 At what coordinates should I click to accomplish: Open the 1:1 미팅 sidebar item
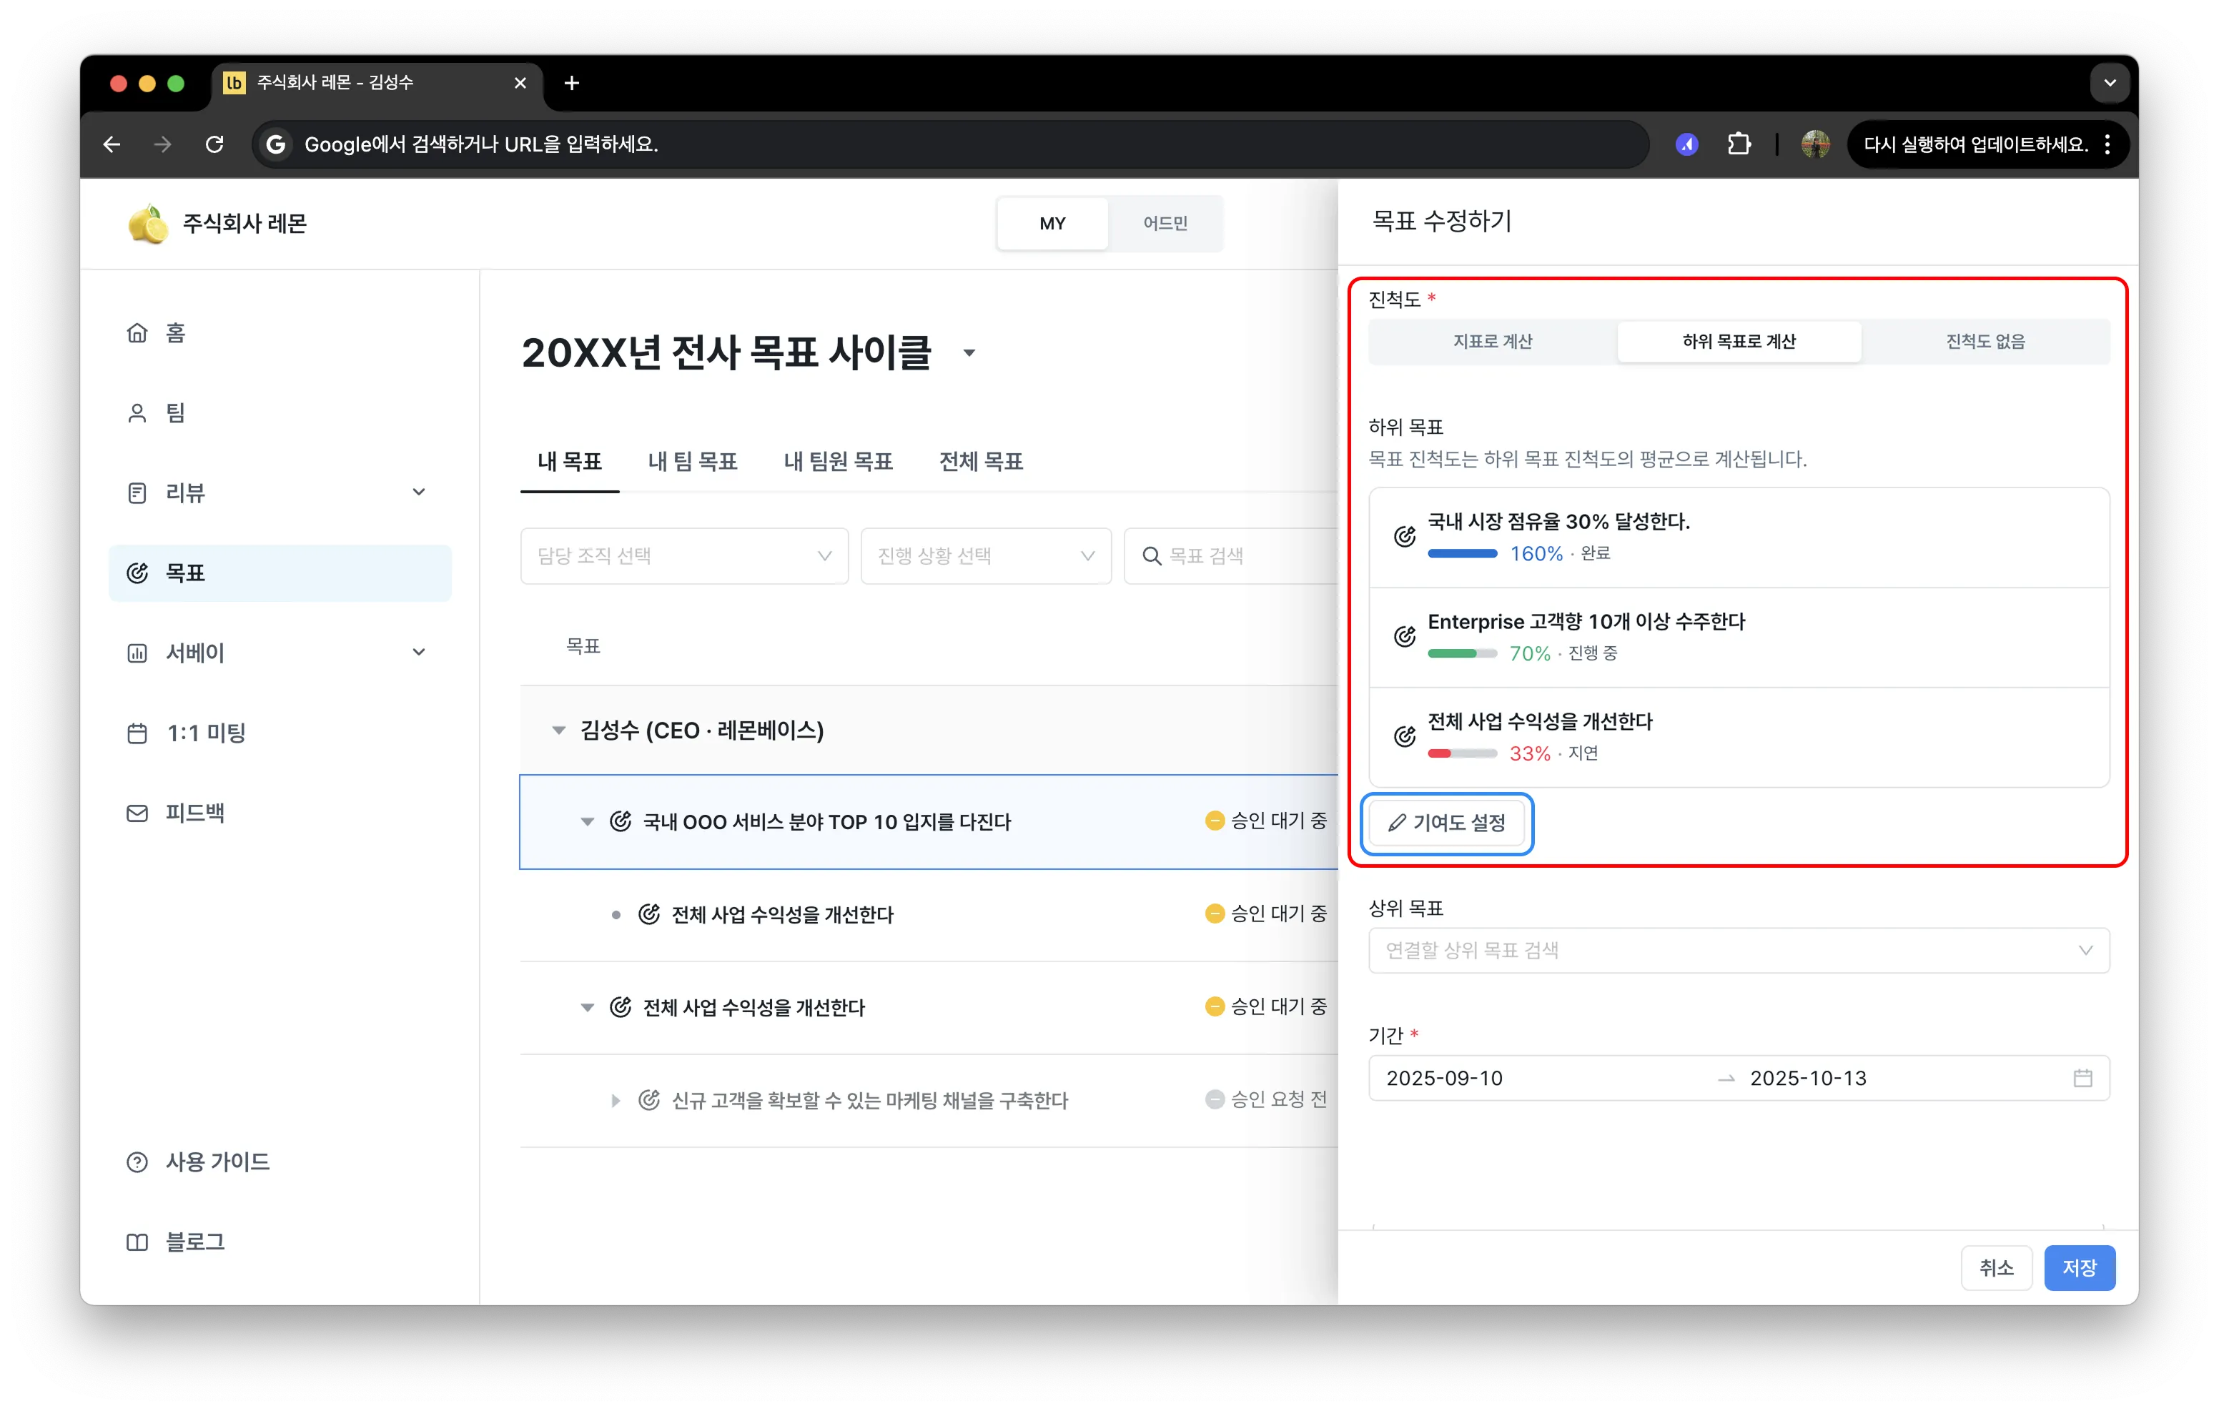coord(280,733)
